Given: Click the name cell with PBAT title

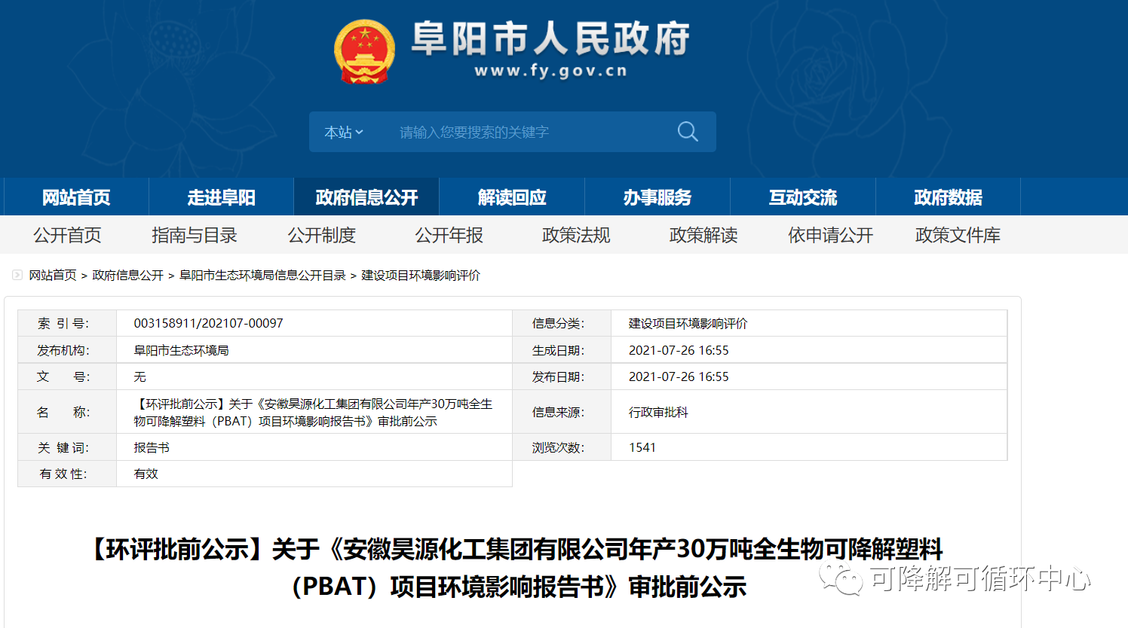Looking at the screenshot, I should [314, 413].
